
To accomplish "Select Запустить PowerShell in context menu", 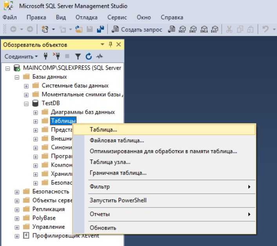I will pyautogui.click(x=118, y=200).
